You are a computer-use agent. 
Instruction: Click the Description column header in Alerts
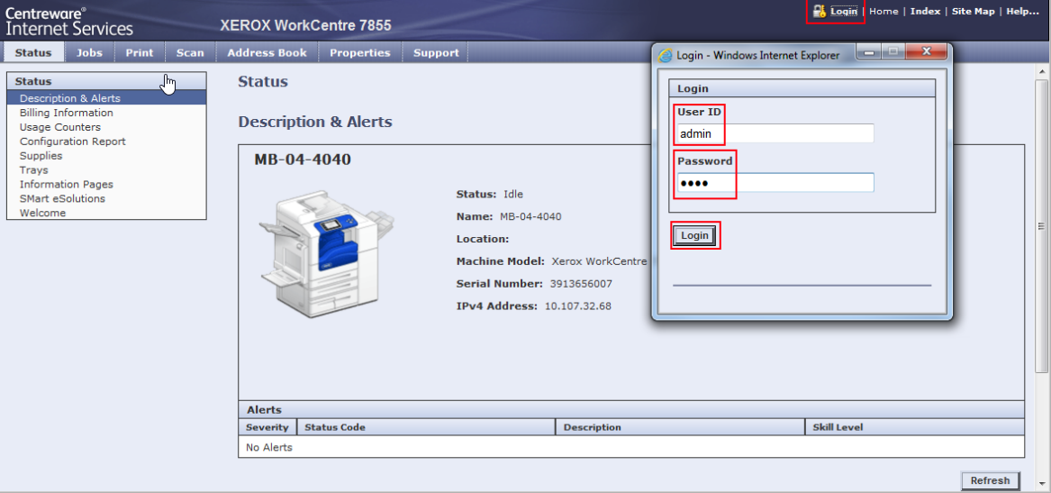(x=680, y=427)
